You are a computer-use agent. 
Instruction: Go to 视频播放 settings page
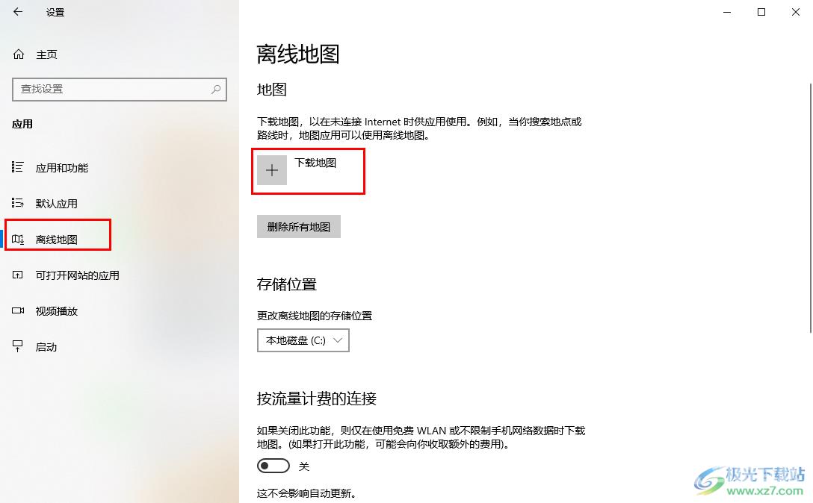click(57, 311)
